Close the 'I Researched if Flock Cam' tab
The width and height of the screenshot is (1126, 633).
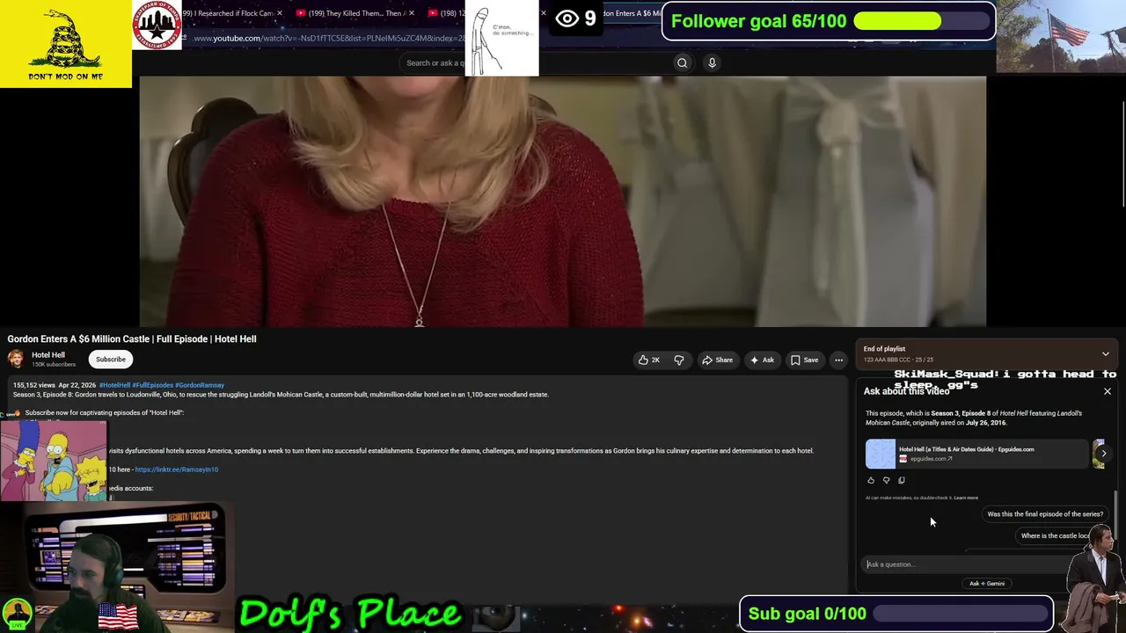point(280,13)
